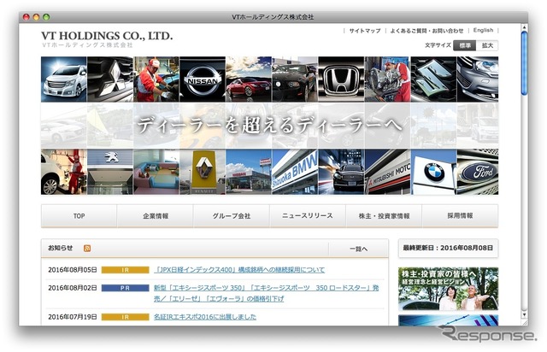Click the ディーラーを超えるディーラーへ slogan banner

click(270, 126)
